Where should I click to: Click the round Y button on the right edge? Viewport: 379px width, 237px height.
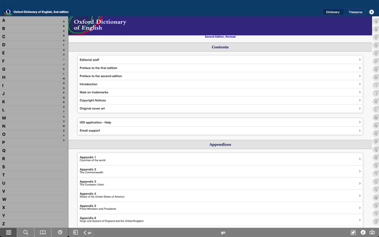[x=376, y=214]
